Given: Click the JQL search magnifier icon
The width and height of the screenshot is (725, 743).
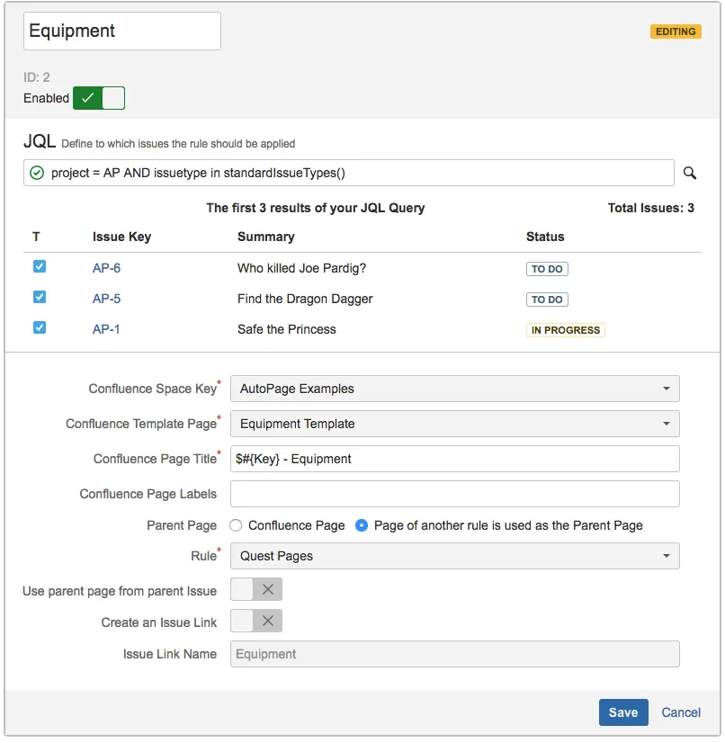Looking at the screenshot, I should pyautogui.click(x=690, y=173).
